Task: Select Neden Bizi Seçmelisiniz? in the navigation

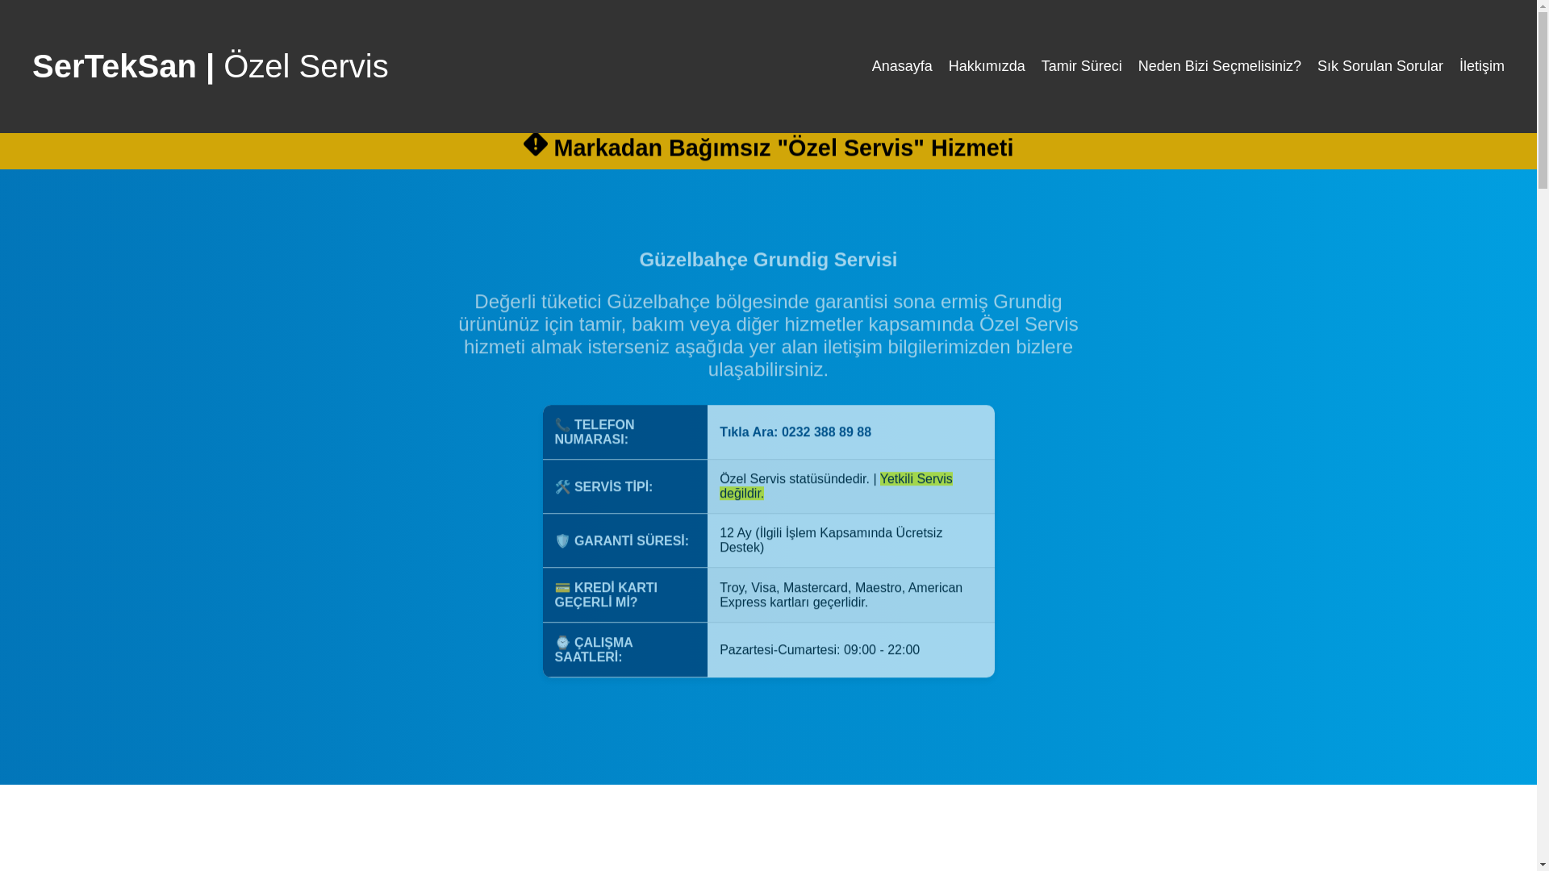Action: (x=1219, y=66)
